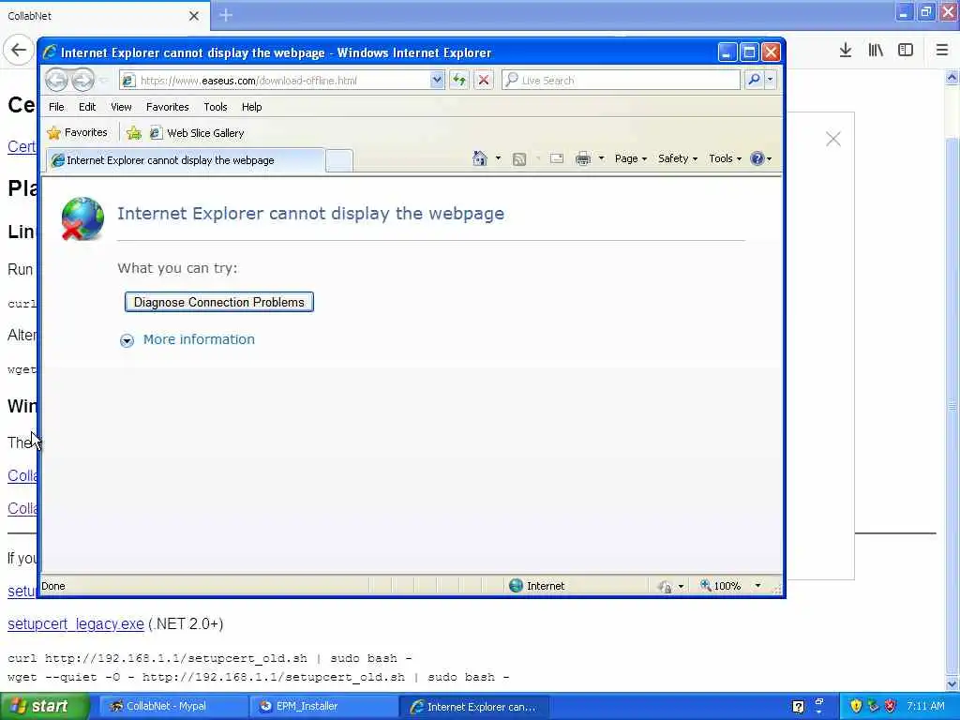
Task: Open the Web Slice Gallery link
Action: tap(197, 133)
